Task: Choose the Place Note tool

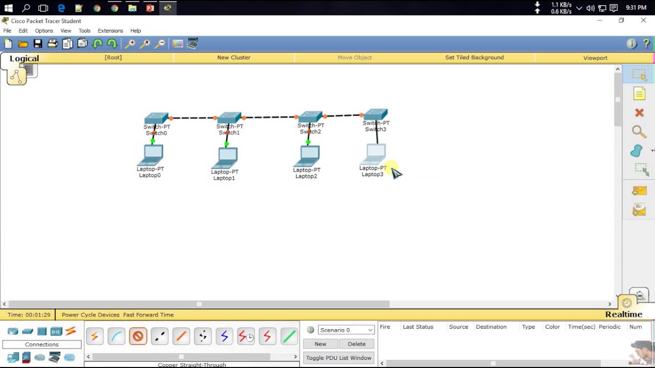Action: pyautogui.click(x=639, y=94)
